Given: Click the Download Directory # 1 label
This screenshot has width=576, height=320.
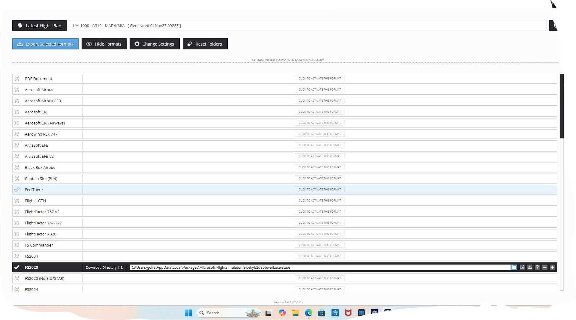Looking at the screenshot, I should (x=104, y=268).
